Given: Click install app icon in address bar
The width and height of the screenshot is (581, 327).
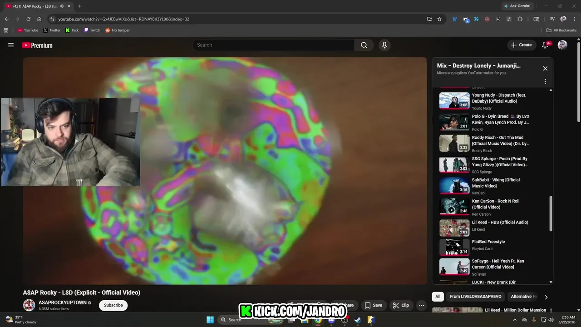Looking at the screenshot, I should coord(429,19).
